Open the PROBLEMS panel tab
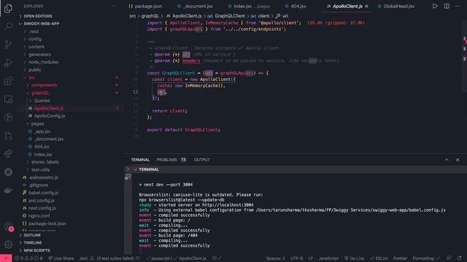This screenshot has height=262, width=467. tap(171, 160)
